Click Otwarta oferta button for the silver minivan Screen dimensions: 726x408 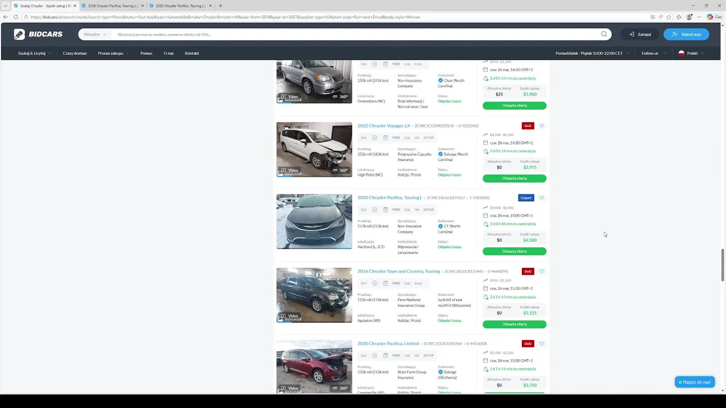(x=514, y=105)
